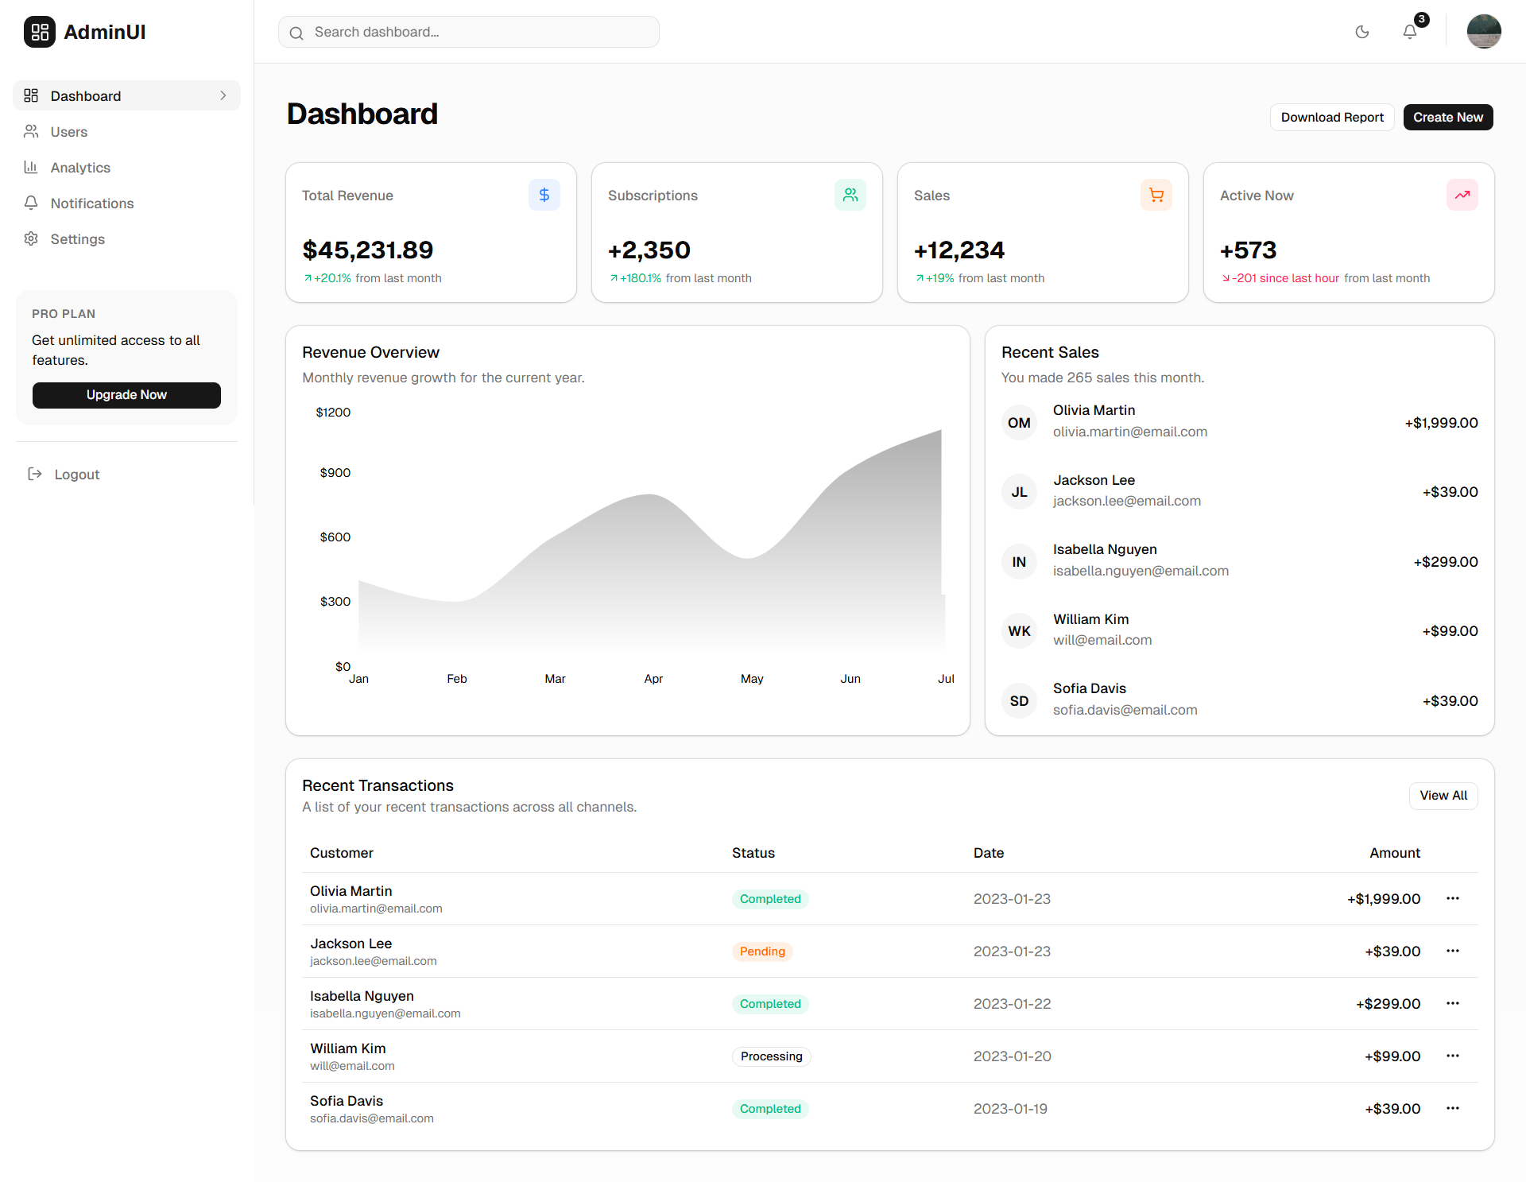The height and width of the screenshot is (1182, 1526).
Task: Click the Active Now trend icon
Action: (x=1462, y=195)
